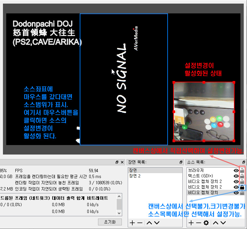Hide the 비디오 캡쳐 장치 source via its eye
The height and width of the screenshot is (229, 247).
[236, 193]
